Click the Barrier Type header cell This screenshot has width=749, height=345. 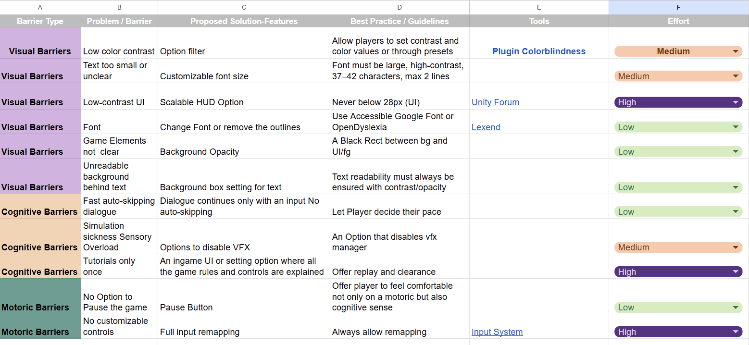pyautogui.click(x=40, y=21)
